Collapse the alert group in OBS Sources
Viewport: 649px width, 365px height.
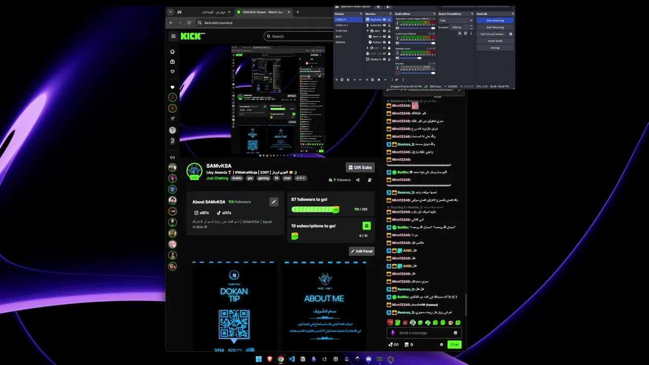[368, 31]
